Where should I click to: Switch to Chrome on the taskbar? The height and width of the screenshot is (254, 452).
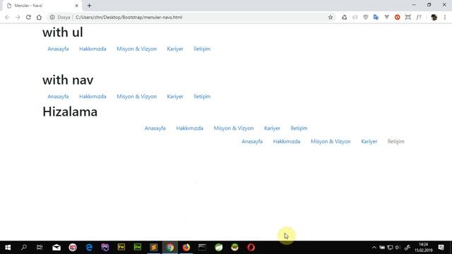[170, 248]
